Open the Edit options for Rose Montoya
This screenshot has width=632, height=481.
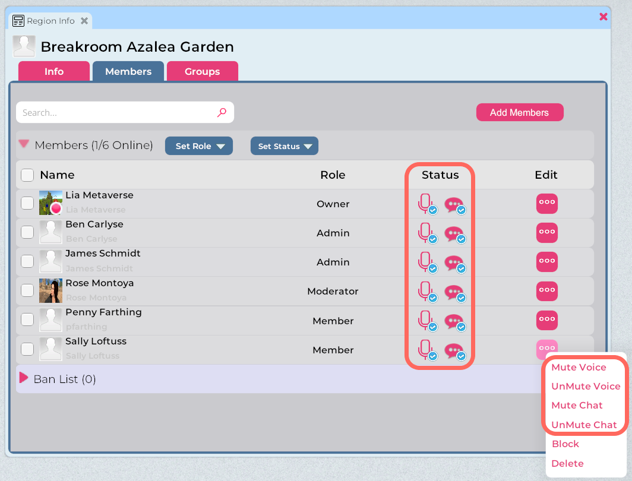[x=546, y=291]
